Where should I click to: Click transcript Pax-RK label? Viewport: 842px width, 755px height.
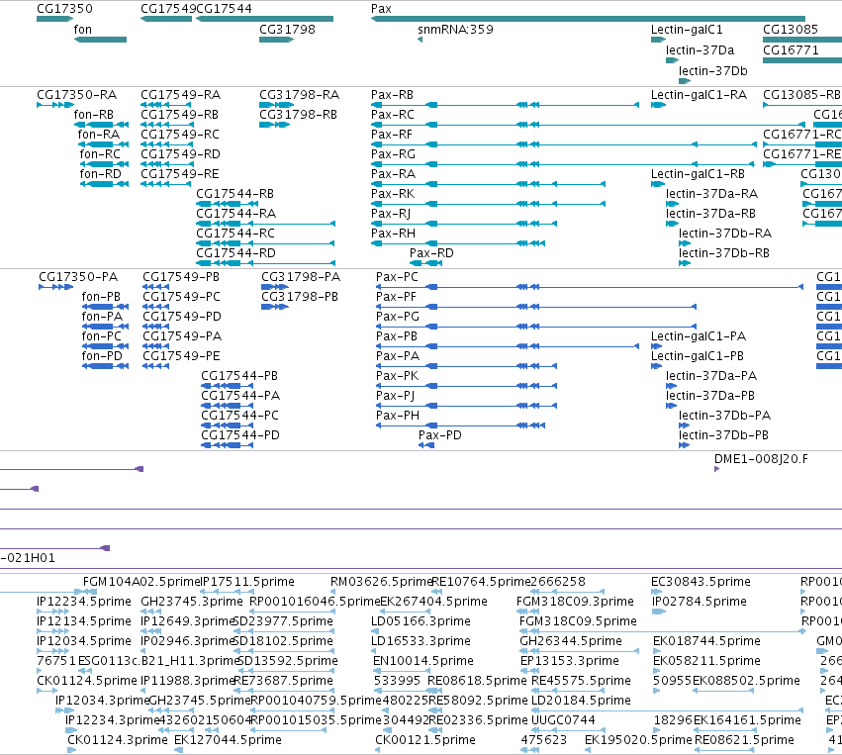pos(393,194)
